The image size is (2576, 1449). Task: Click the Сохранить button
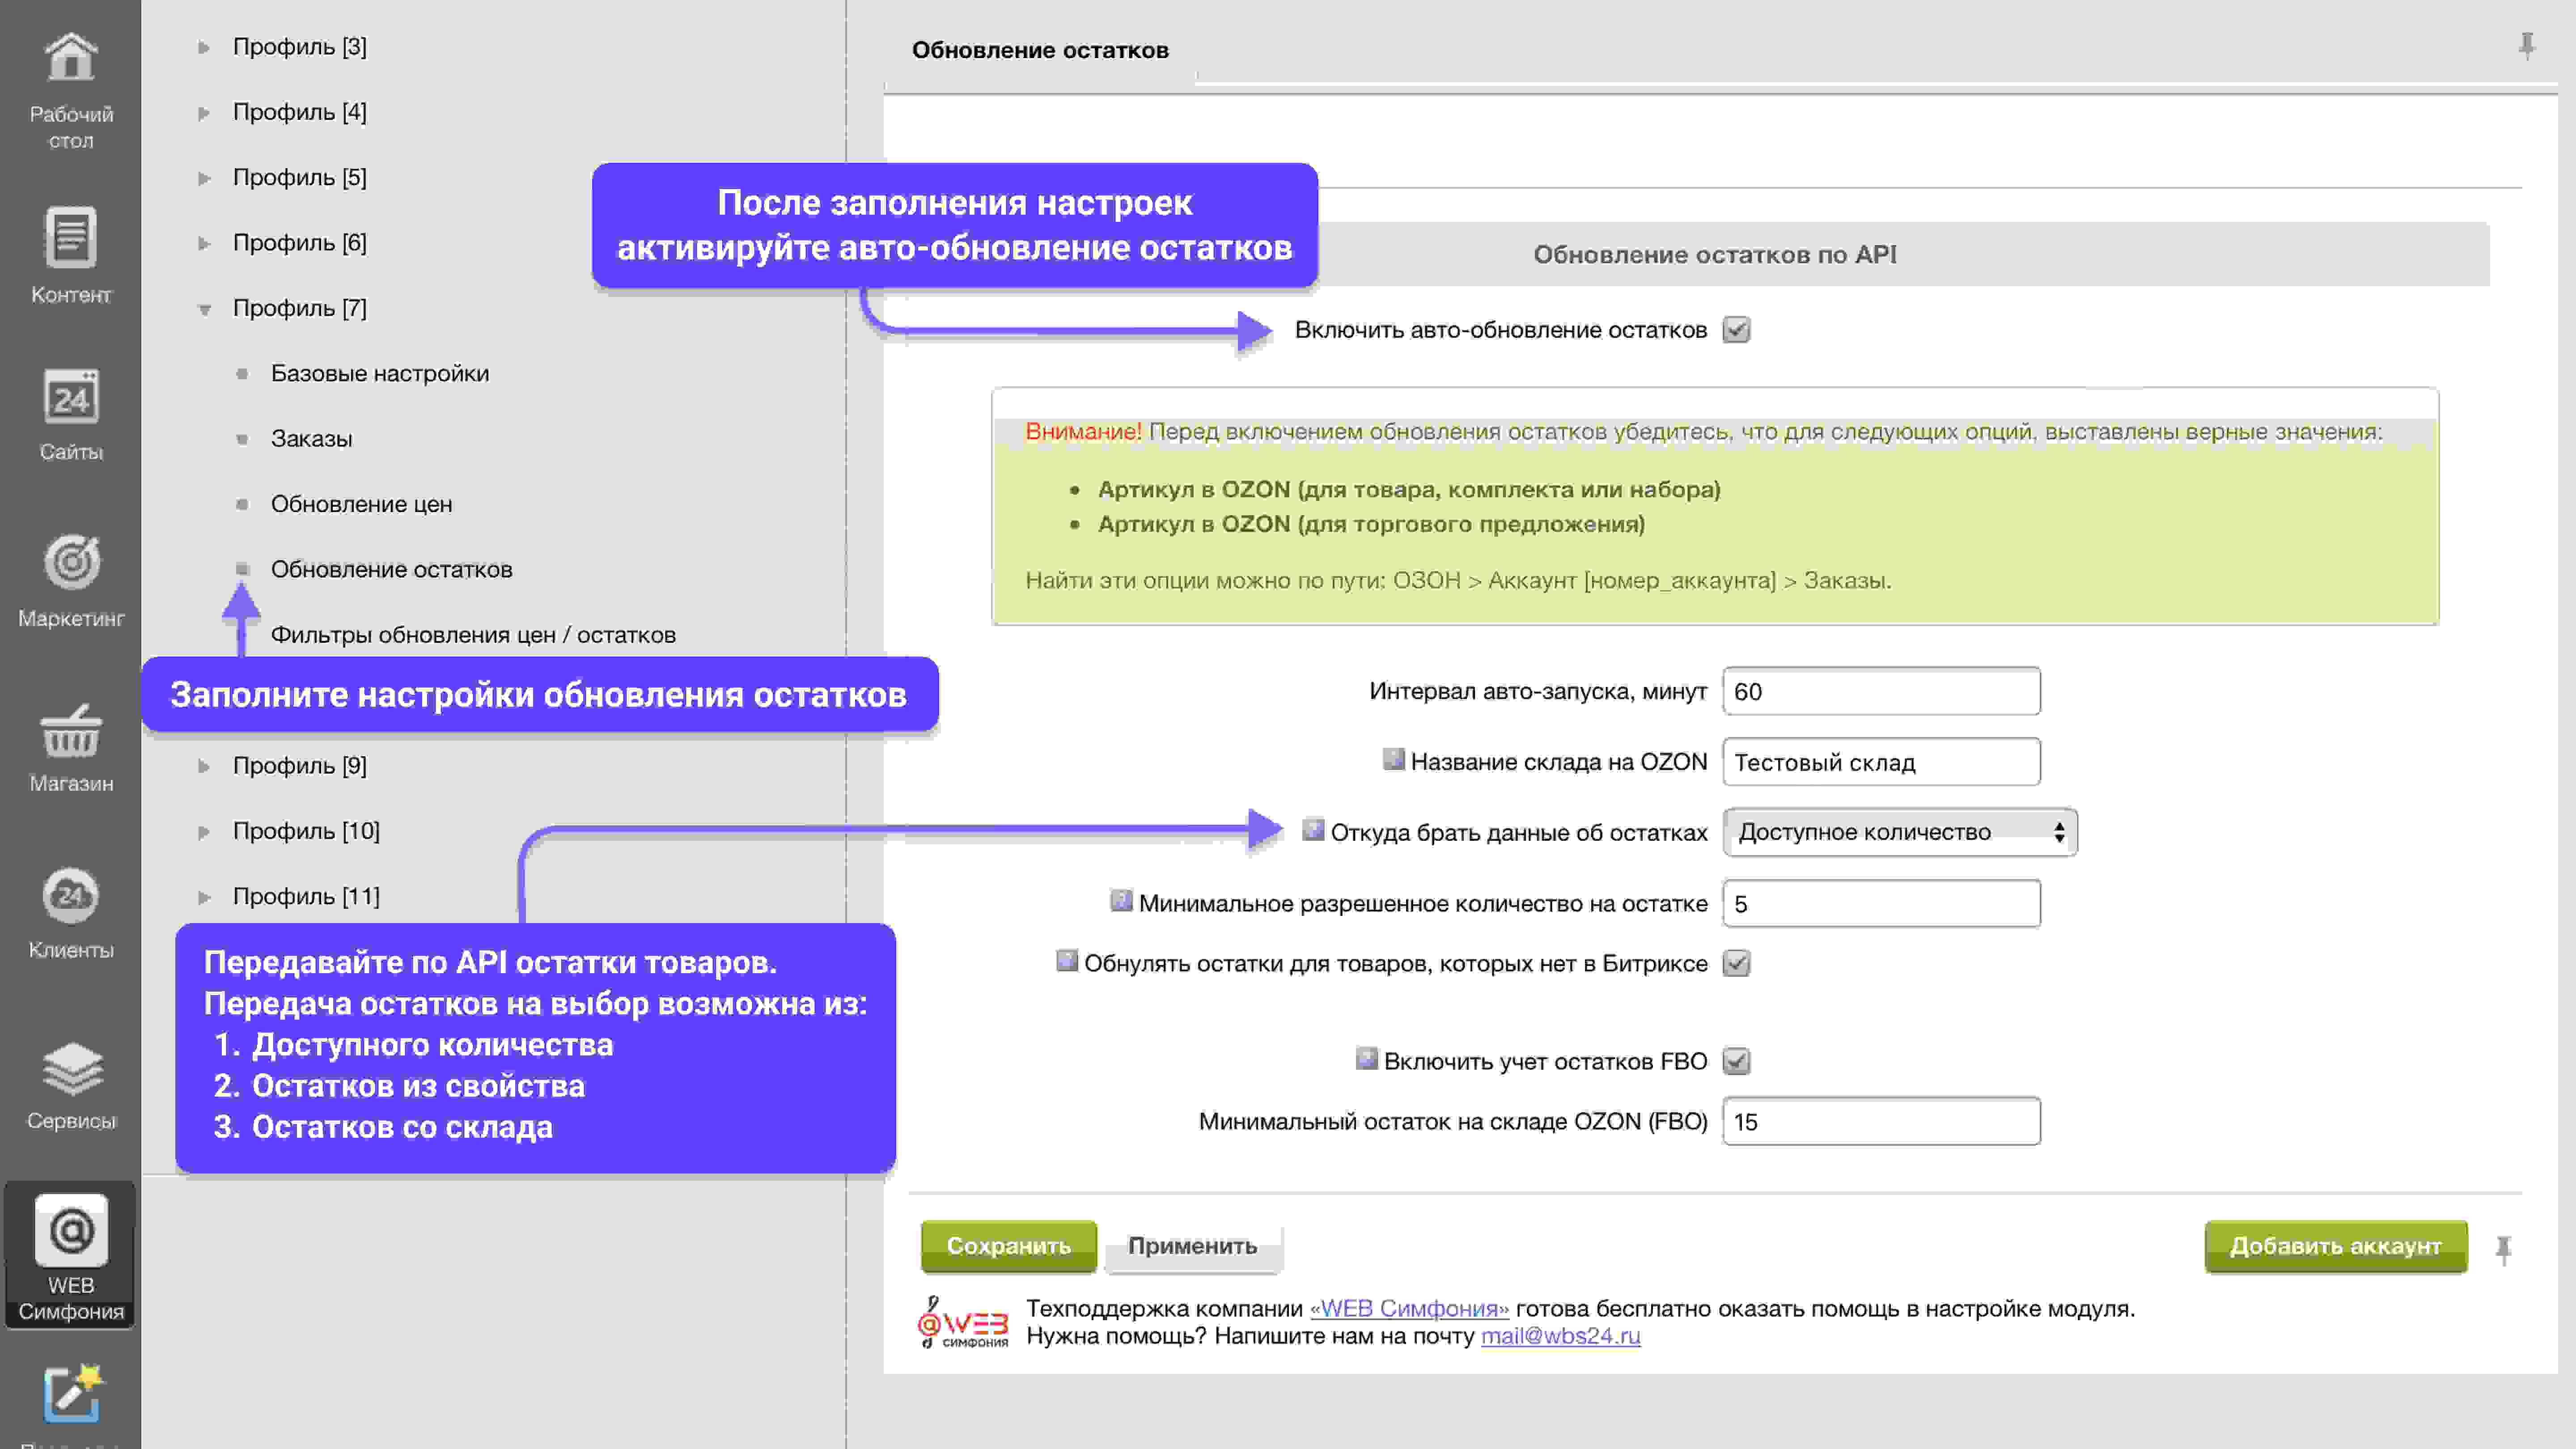pos(1008,1246)
